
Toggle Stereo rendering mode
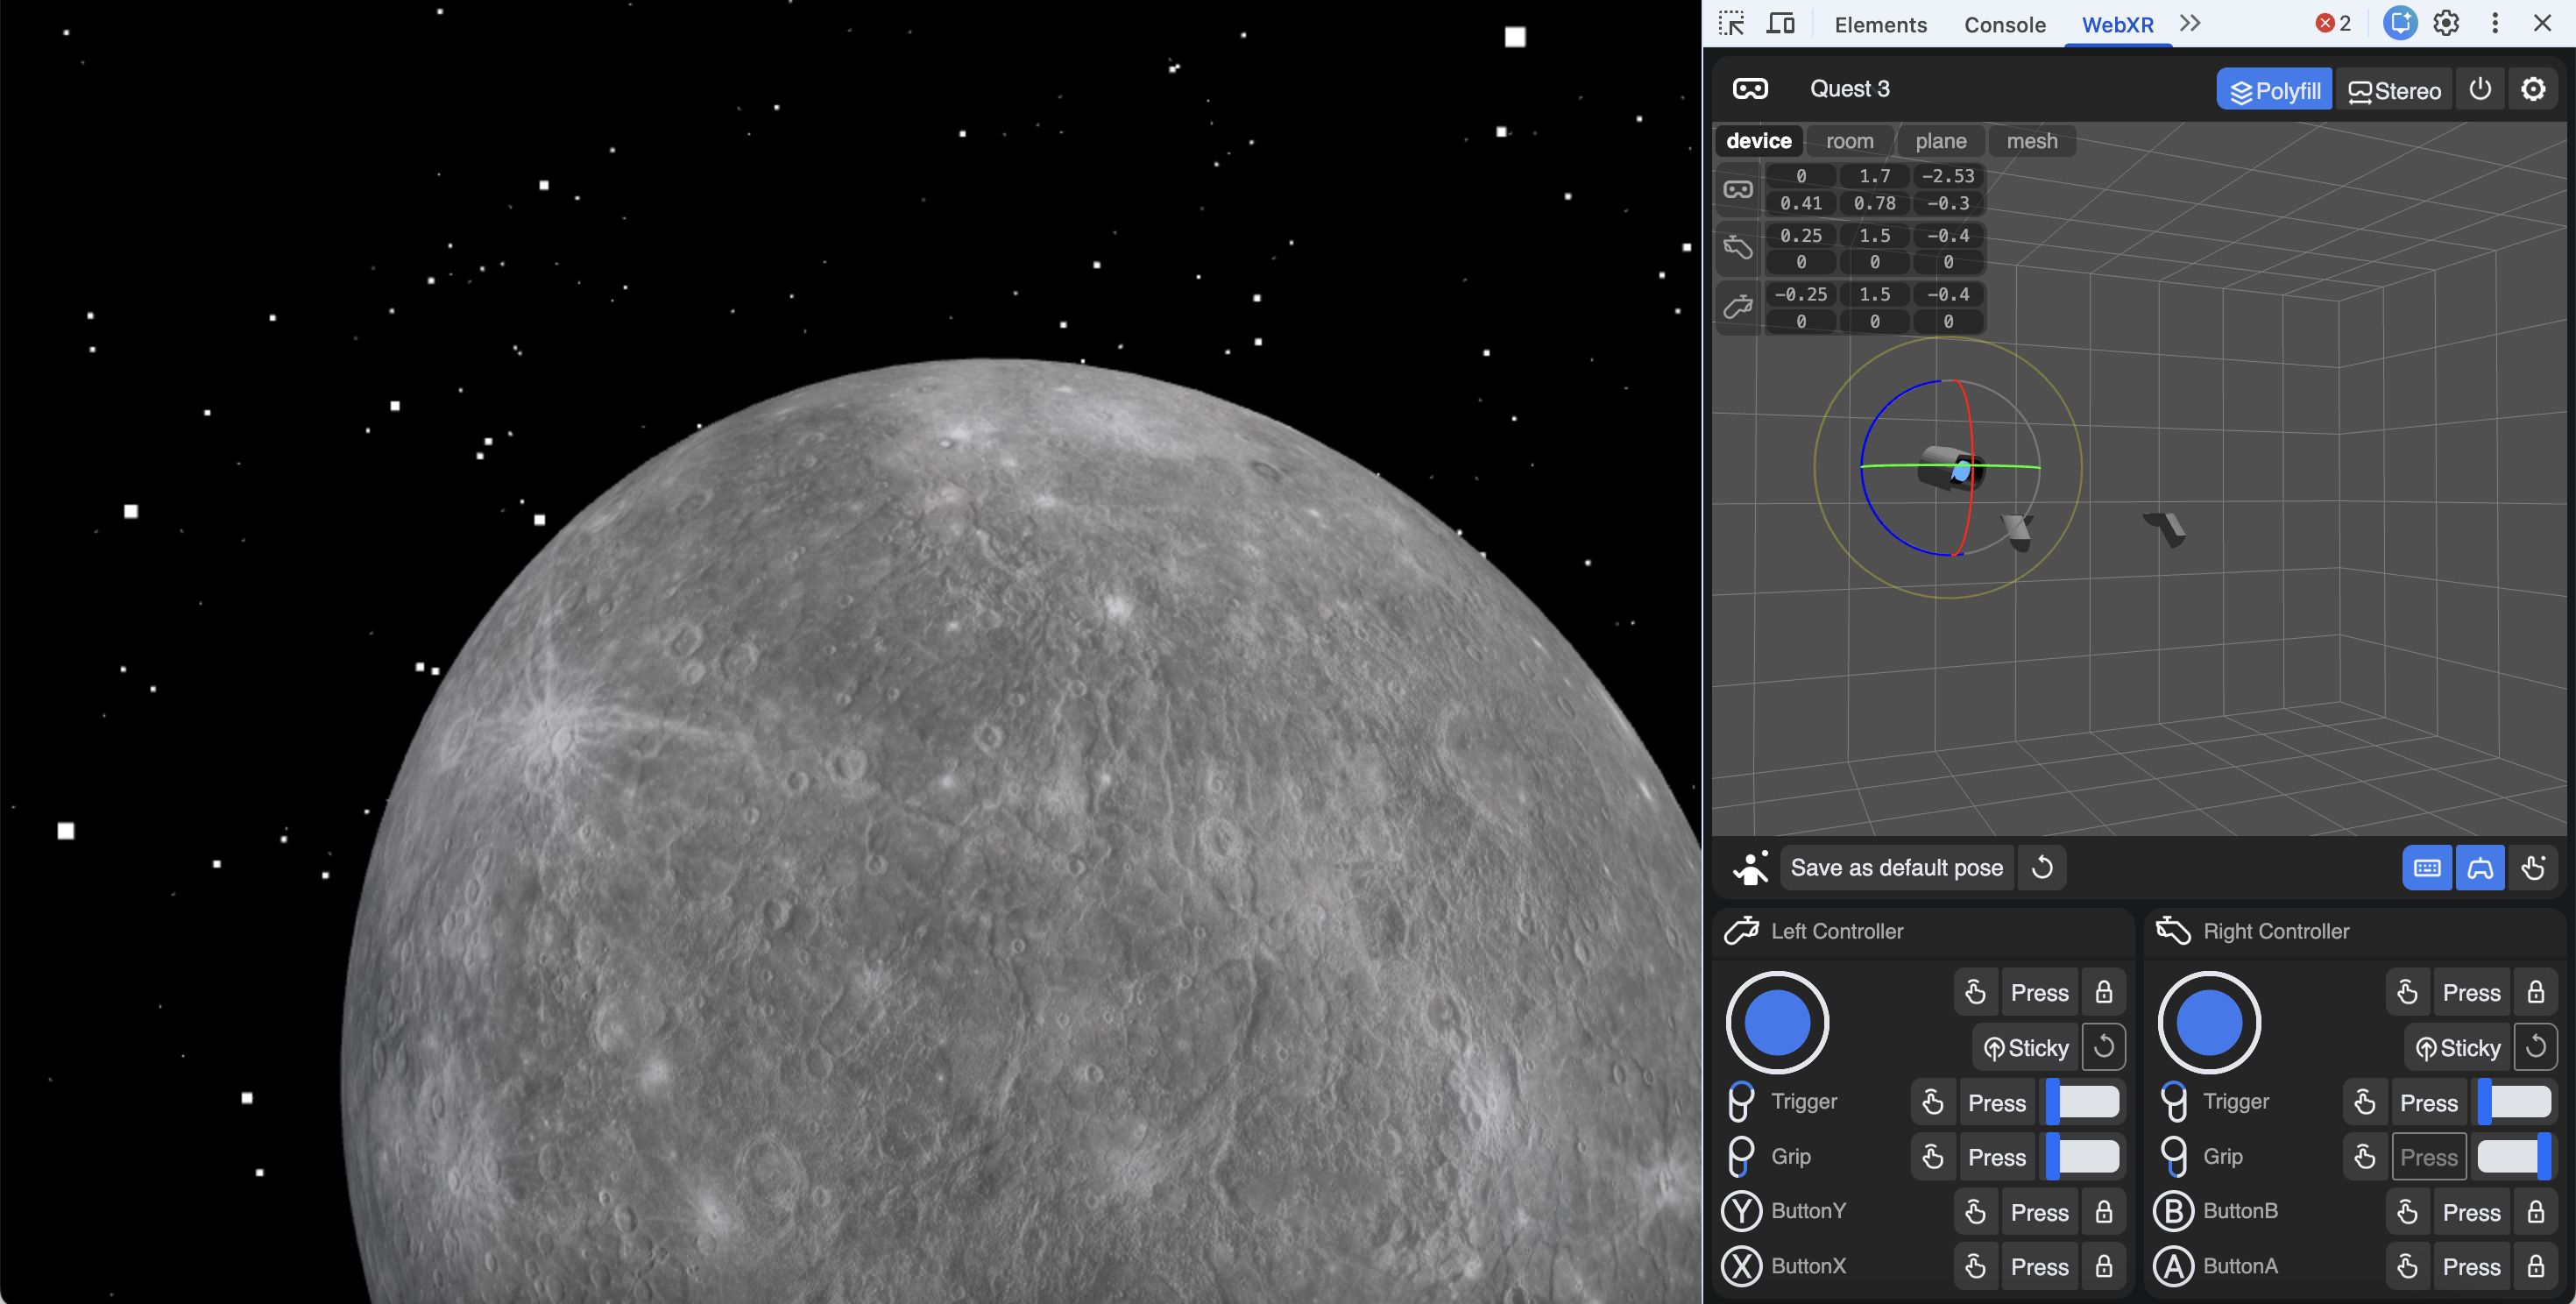[2394, 90]
